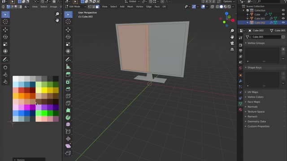Toggle camera view in the viewport
The image size is (287, 161).
(232, 43)
